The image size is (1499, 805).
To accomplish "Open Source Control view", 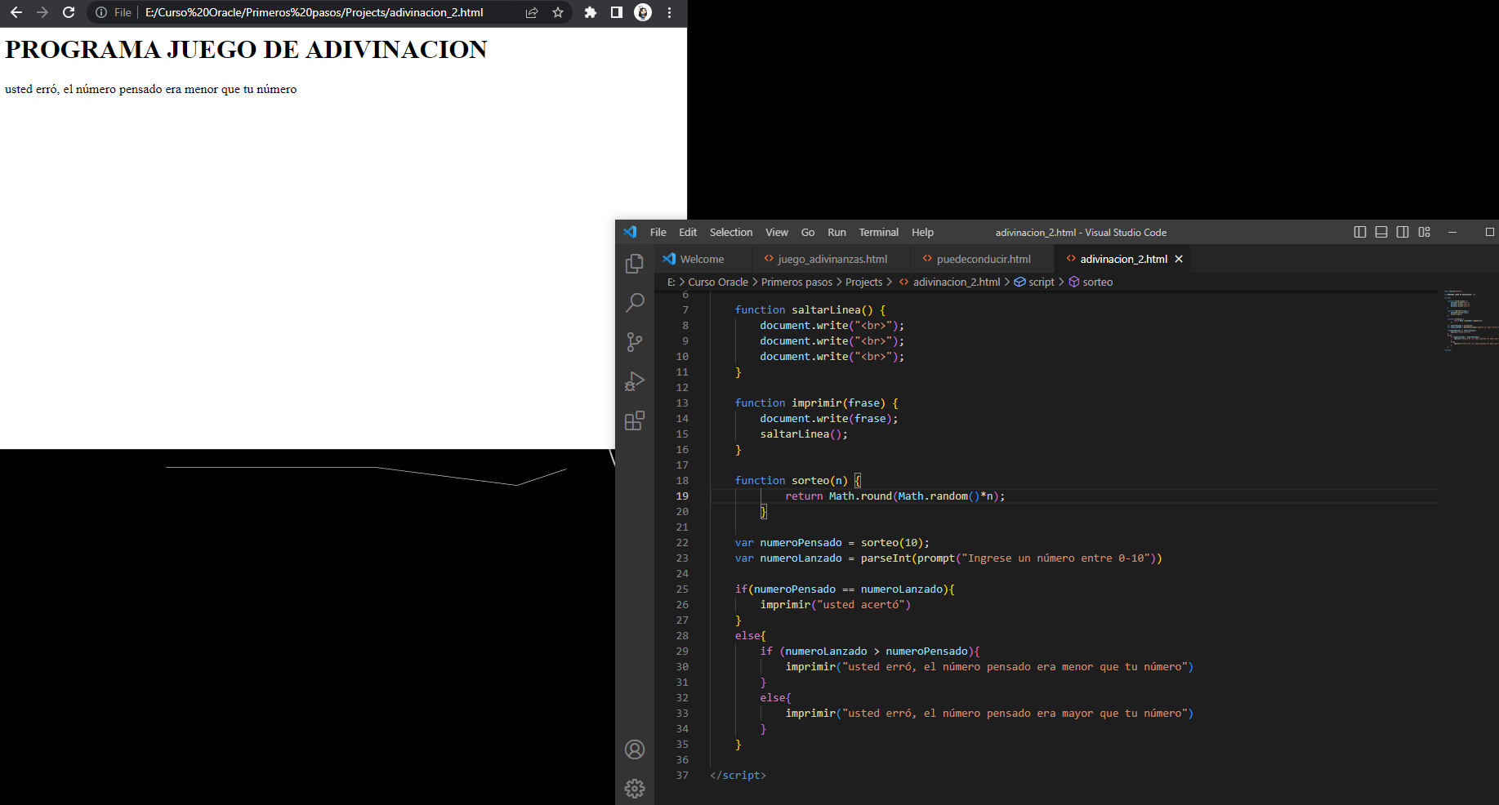I will click(635, 342).
